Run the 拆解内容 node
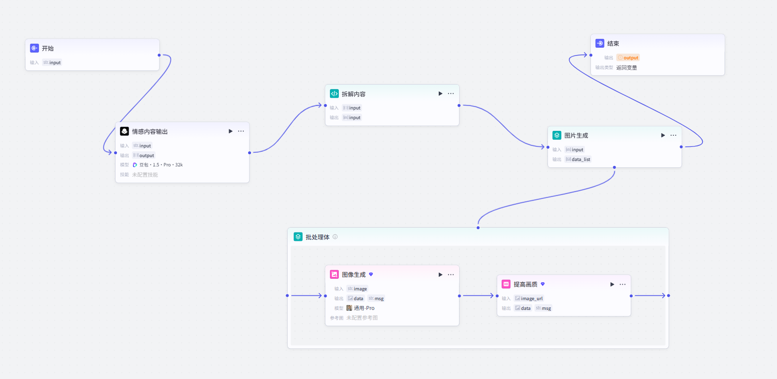 tap(440, 93)
